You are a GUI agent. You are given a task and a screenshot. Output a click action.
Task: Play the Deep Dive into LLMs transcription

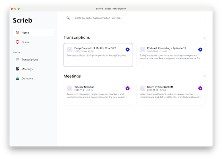coord(128,50)
